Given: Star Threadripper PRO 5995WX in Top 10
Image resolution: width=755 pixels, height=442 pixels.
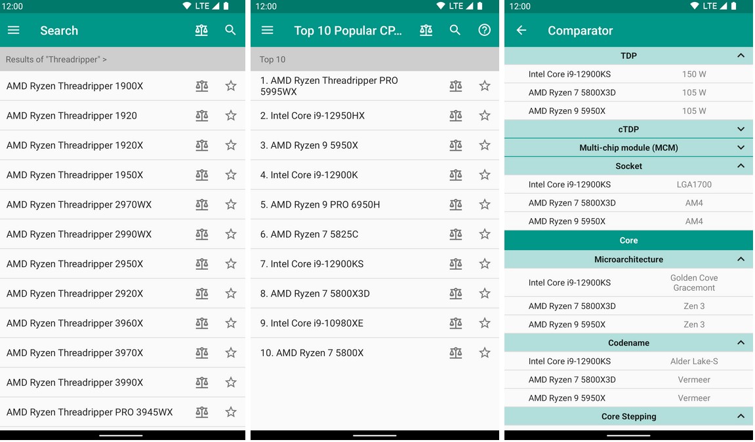Looking at the screenshot, I should point(485,86).
